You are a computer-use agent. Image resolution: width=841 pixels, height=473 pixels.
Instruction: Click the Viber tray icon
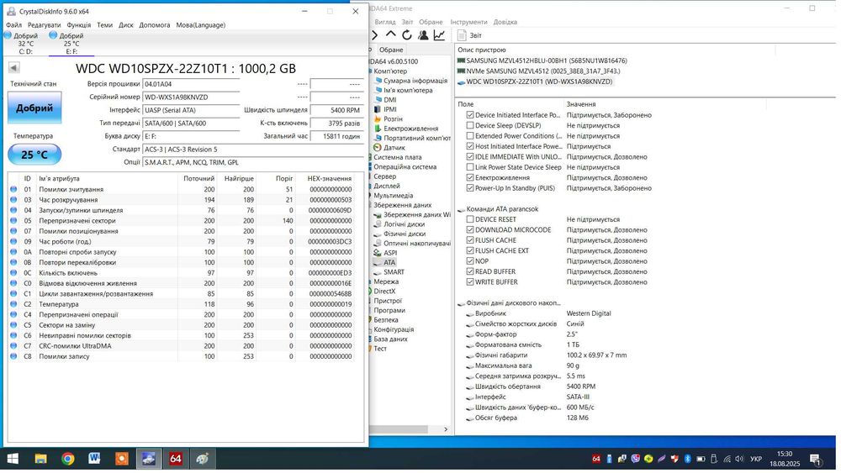pos(636,459)
